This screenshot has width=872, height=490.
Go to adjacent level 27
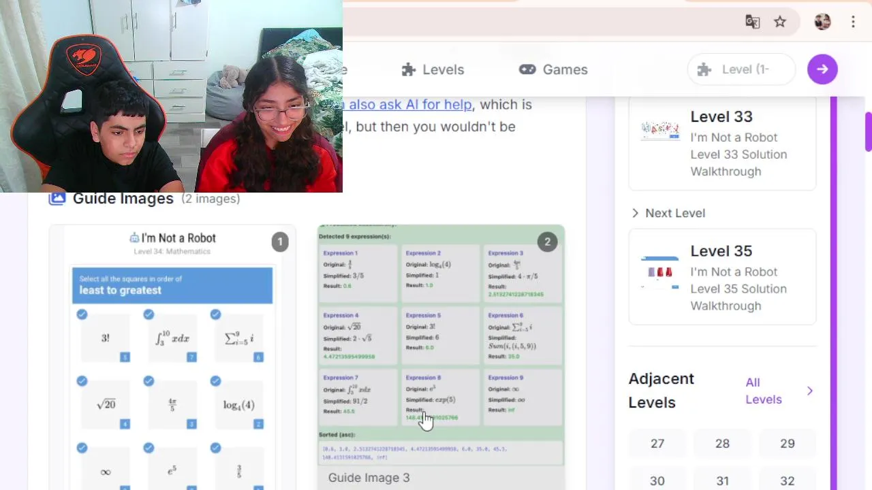657,444
